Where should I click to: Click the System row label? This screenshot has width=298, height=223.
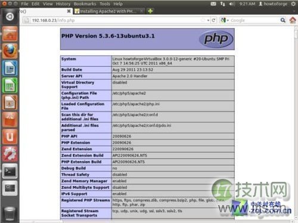pyautogui.click(x=69, y=59)
